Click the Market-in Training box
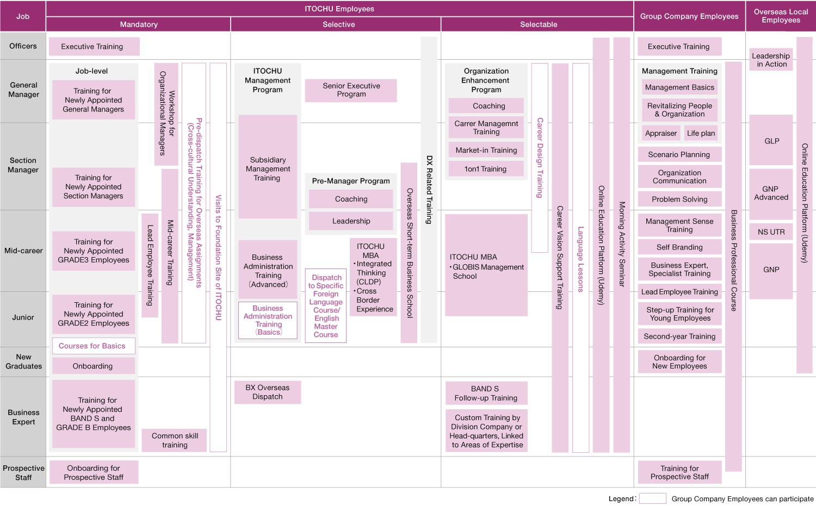Screen dimensions: 816x506 click(x=486, y=151)
